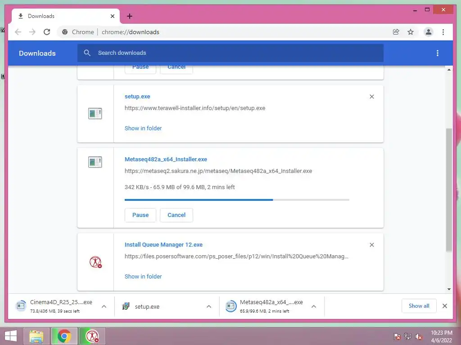Click the share page icon in address bar
Viewport: 461px width, 345px height.
pos(396,32)
